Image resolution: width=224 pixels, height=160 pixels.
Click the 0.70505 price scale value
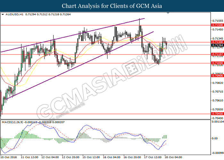point(218,109)
